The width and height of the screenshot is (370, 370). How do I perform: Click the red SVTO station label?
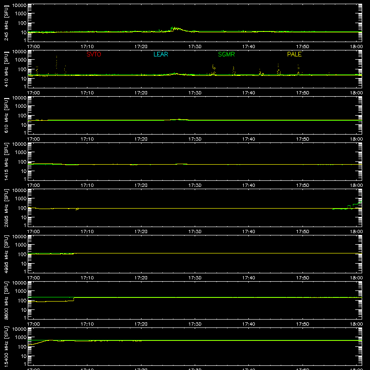pyautogui.click(x=94, y=54)
